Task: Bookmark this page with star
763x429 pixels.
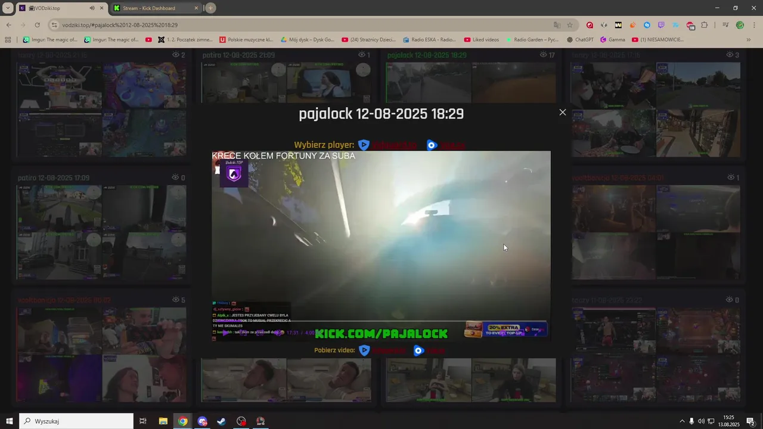Action: pyautogui.click(x=570, y=25)
